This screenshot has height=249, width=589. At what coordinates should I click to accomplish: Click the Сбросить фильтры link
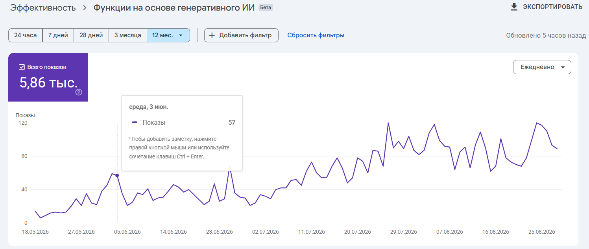316,35
